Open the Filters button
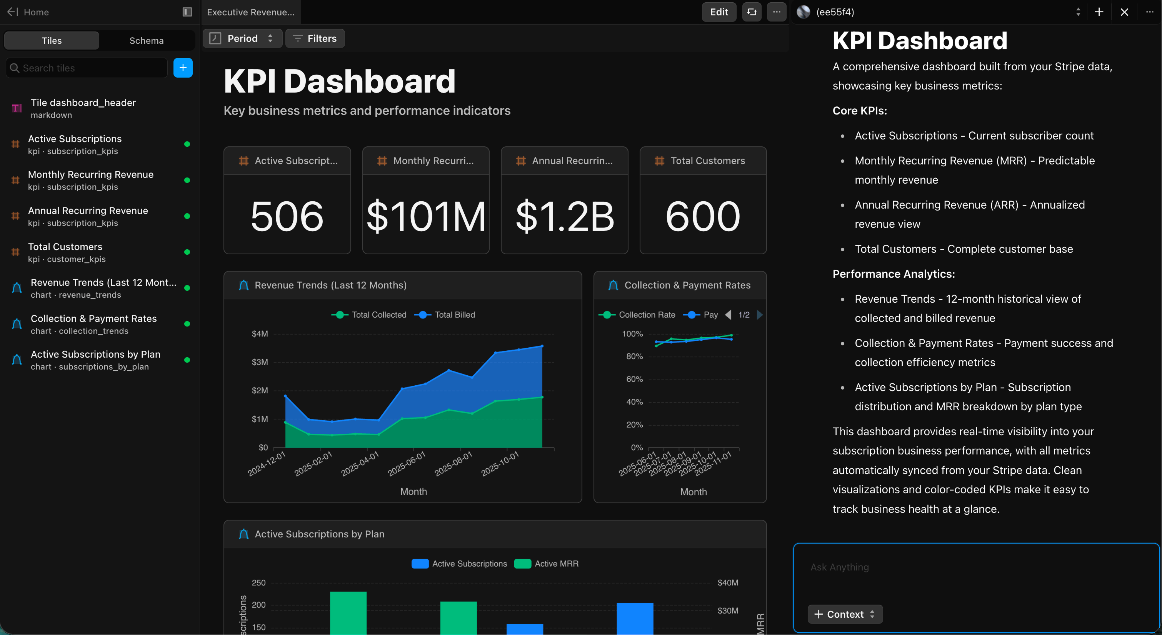 [315, 38]
